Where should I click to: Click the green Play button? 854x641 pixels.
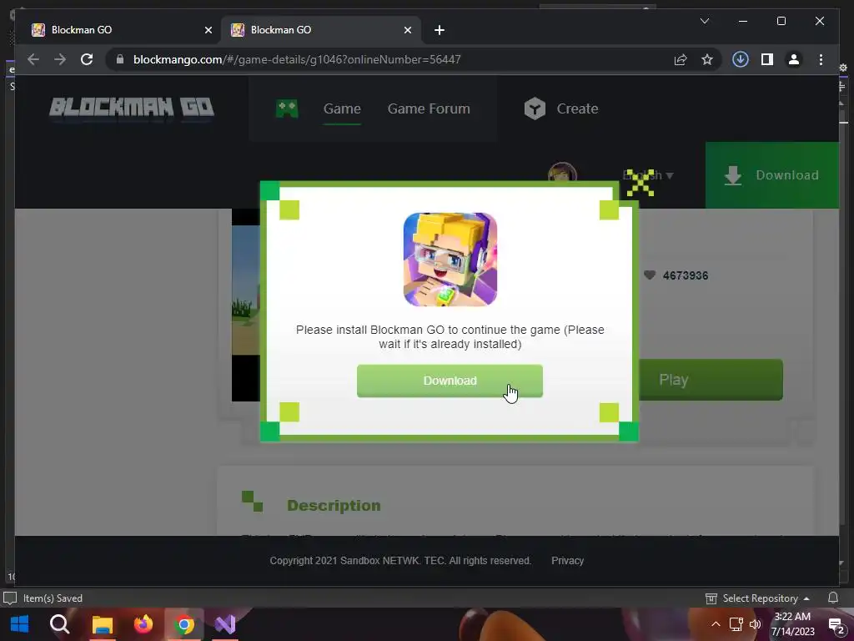pos(711,380)
